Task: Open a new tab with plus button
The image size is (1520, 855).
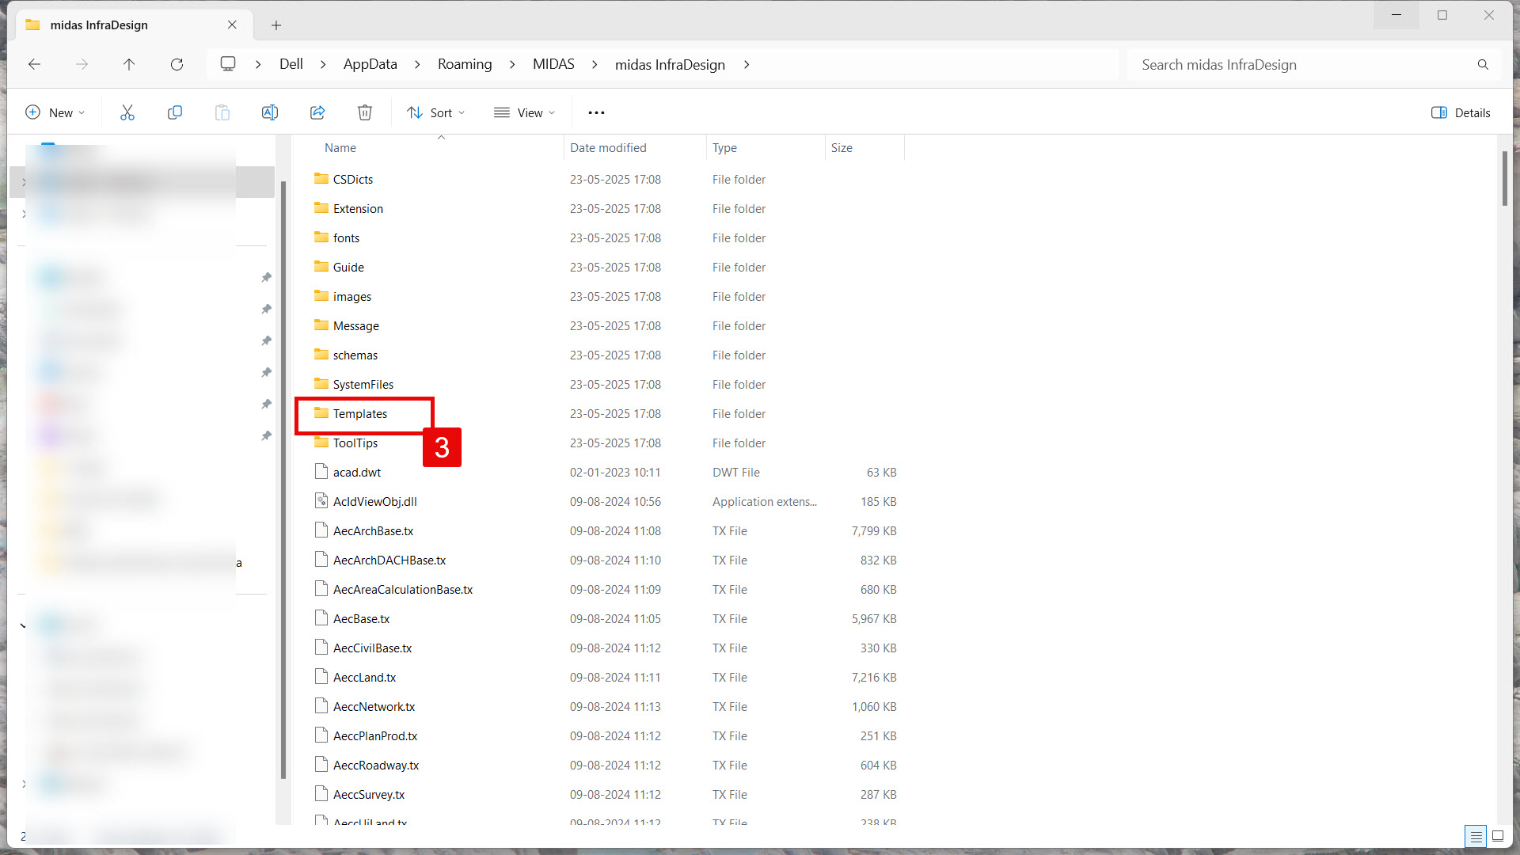Action: 276,25
